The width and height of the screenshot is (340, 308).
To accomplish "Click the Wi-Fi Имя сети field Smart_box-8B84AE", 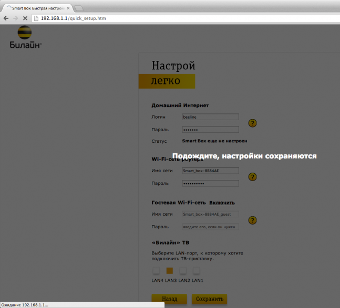I will point(210,171).
